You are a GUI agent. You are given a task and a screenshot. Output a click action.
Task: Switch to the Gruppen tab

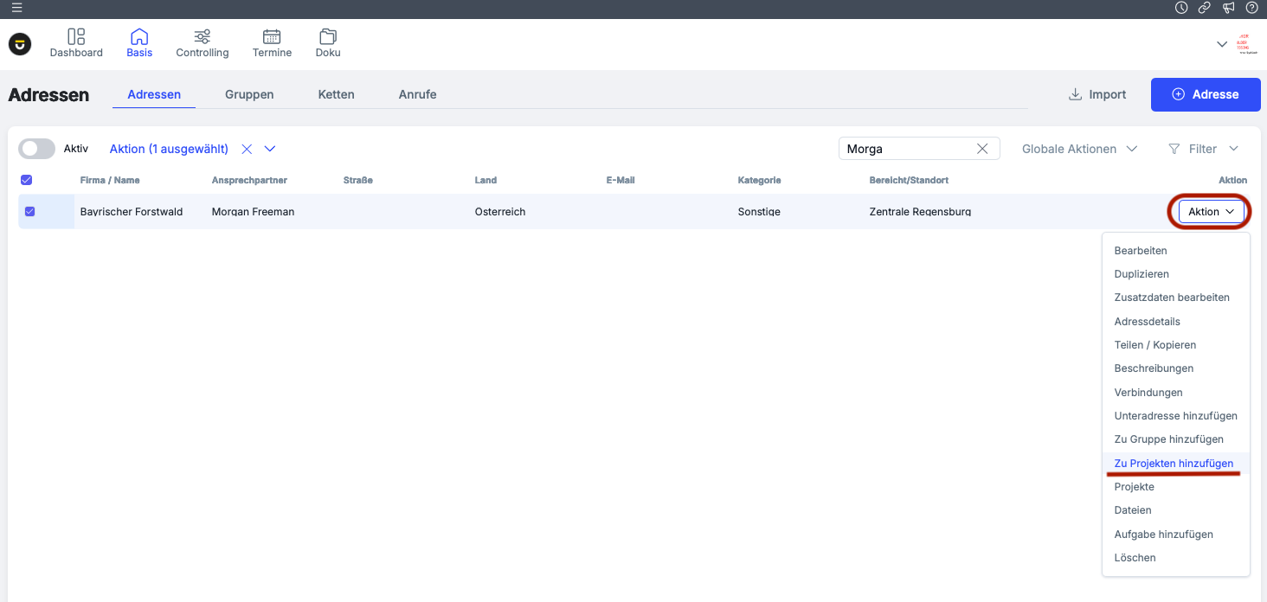pyautogui.click(x=249, y=94)
